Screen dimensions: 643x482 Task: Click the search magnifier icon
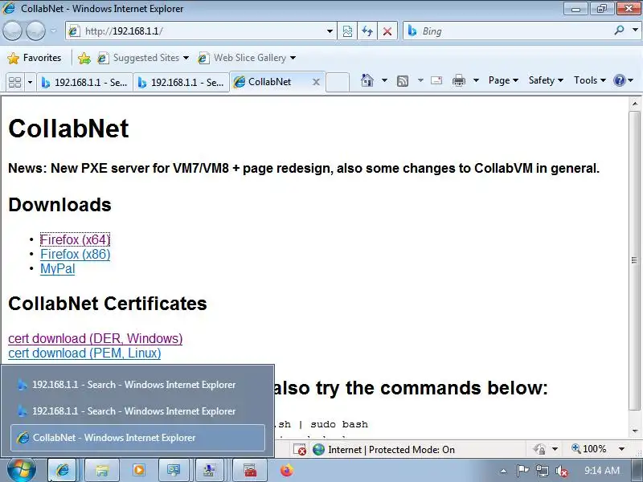pos(619,31)
